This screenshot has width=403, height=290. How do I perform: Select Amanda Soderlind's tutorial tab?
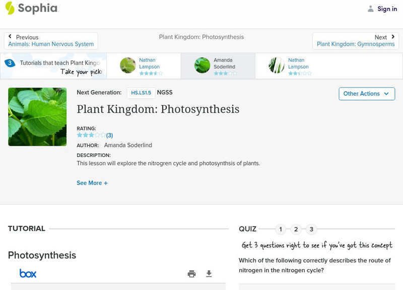click(x=218, y=66)
